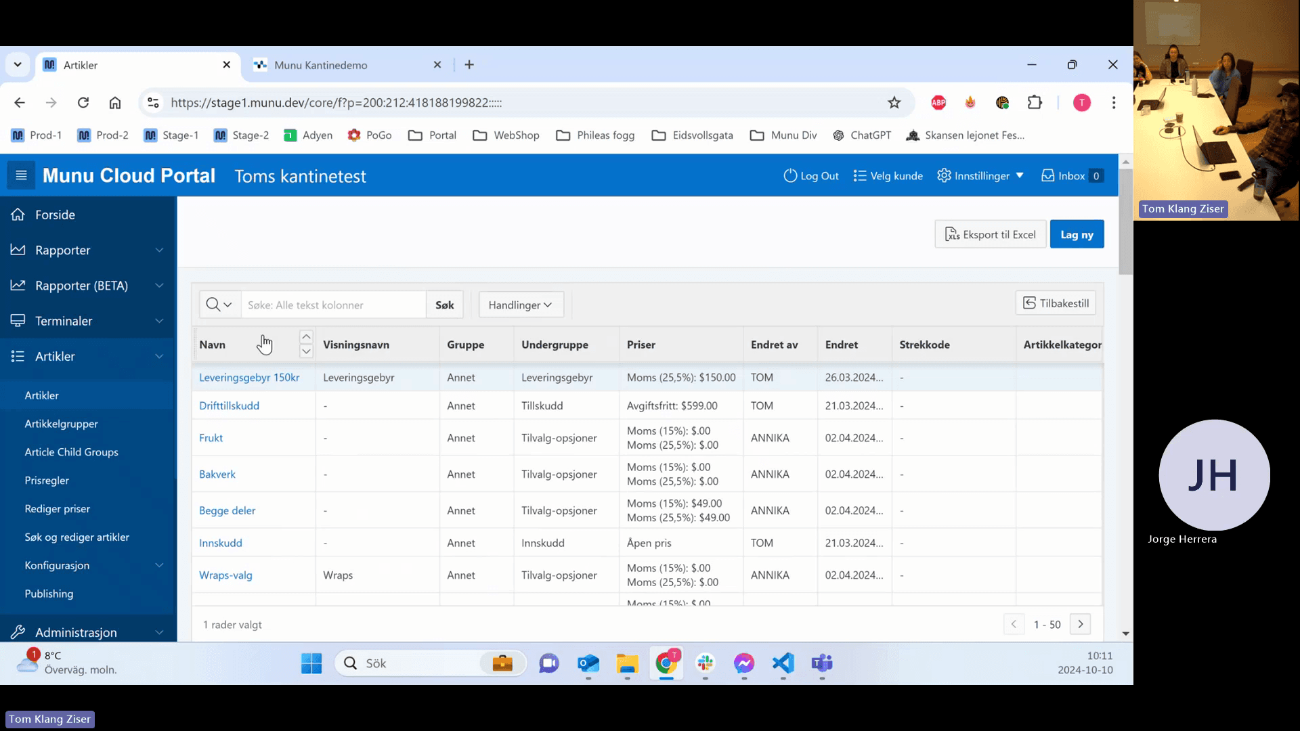
Task: Open the Chrome three-dot menu
Action: point(1114,103)
